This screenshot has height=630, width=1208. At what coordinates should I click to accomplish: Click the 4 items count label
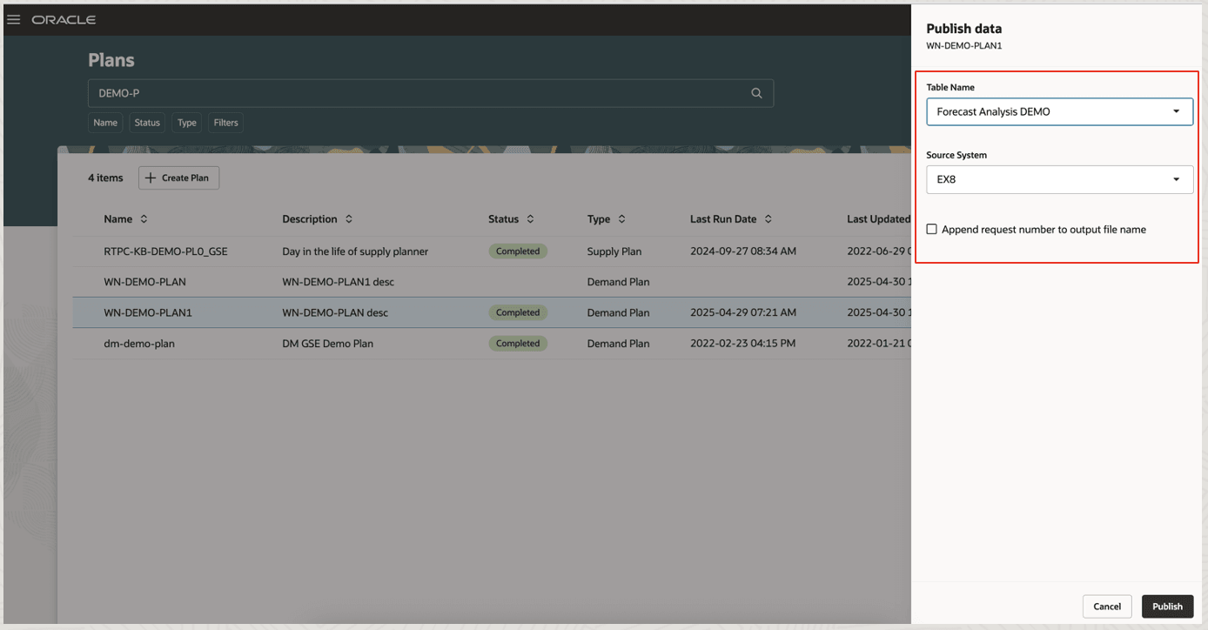coord(105,178)
